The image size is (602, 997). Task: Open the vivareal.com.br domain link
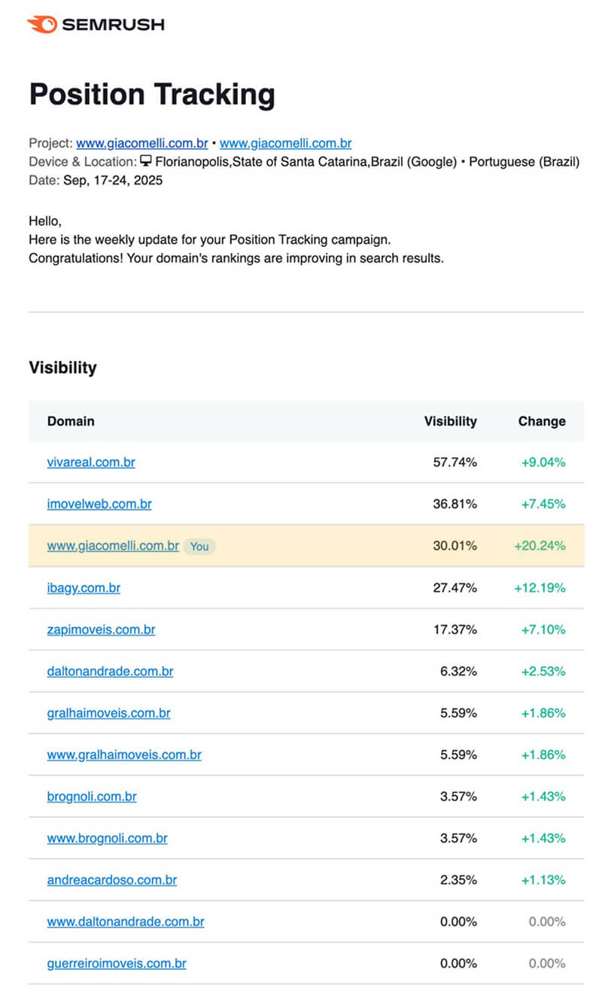[91, 462]
